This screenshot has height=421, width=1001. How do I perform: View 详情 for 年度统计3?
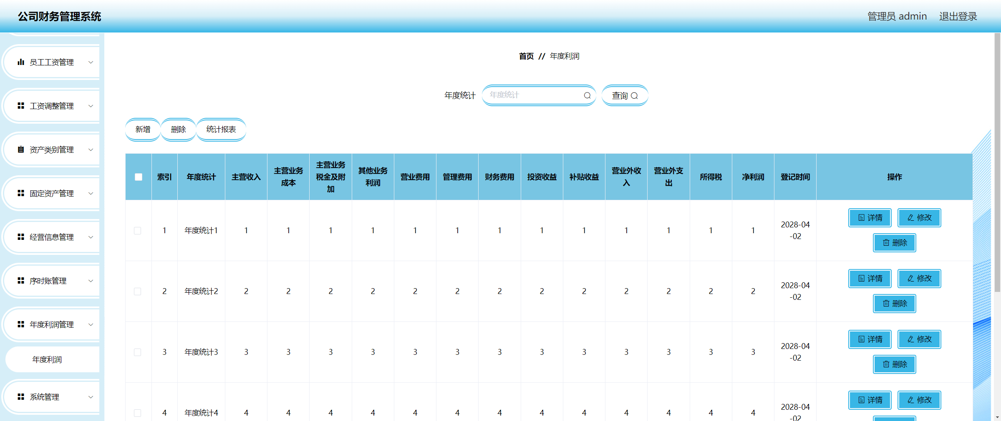[870, 339]
